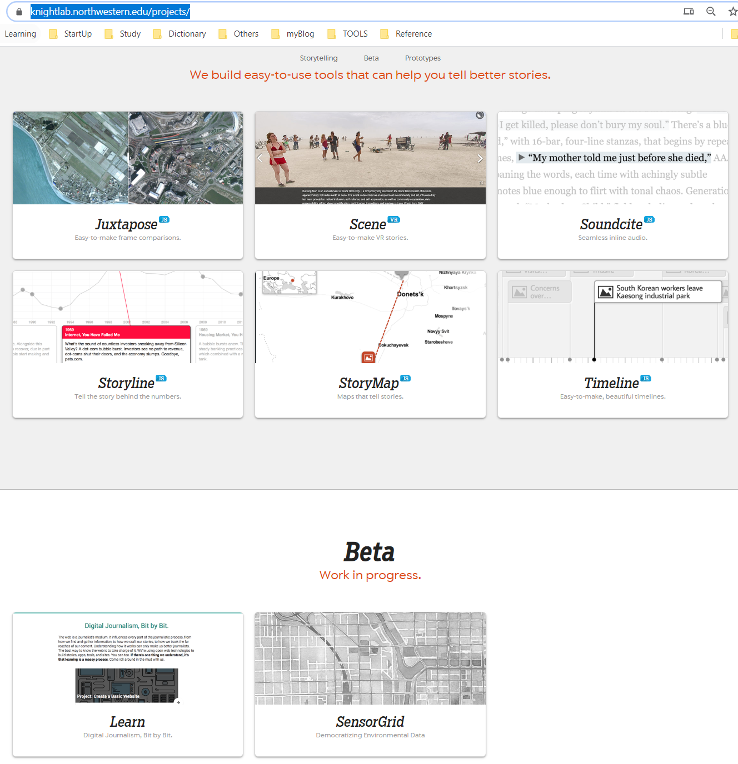Screen dimensions: 738x764
Task: Click 'South Korean workers leave' timeline event
Action: 659,292
